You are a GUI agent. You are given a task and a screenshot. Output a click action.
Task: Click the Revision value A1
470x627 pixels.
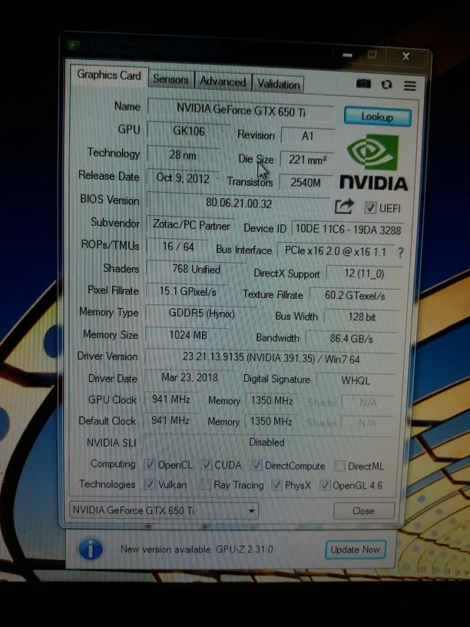[307, 136]
